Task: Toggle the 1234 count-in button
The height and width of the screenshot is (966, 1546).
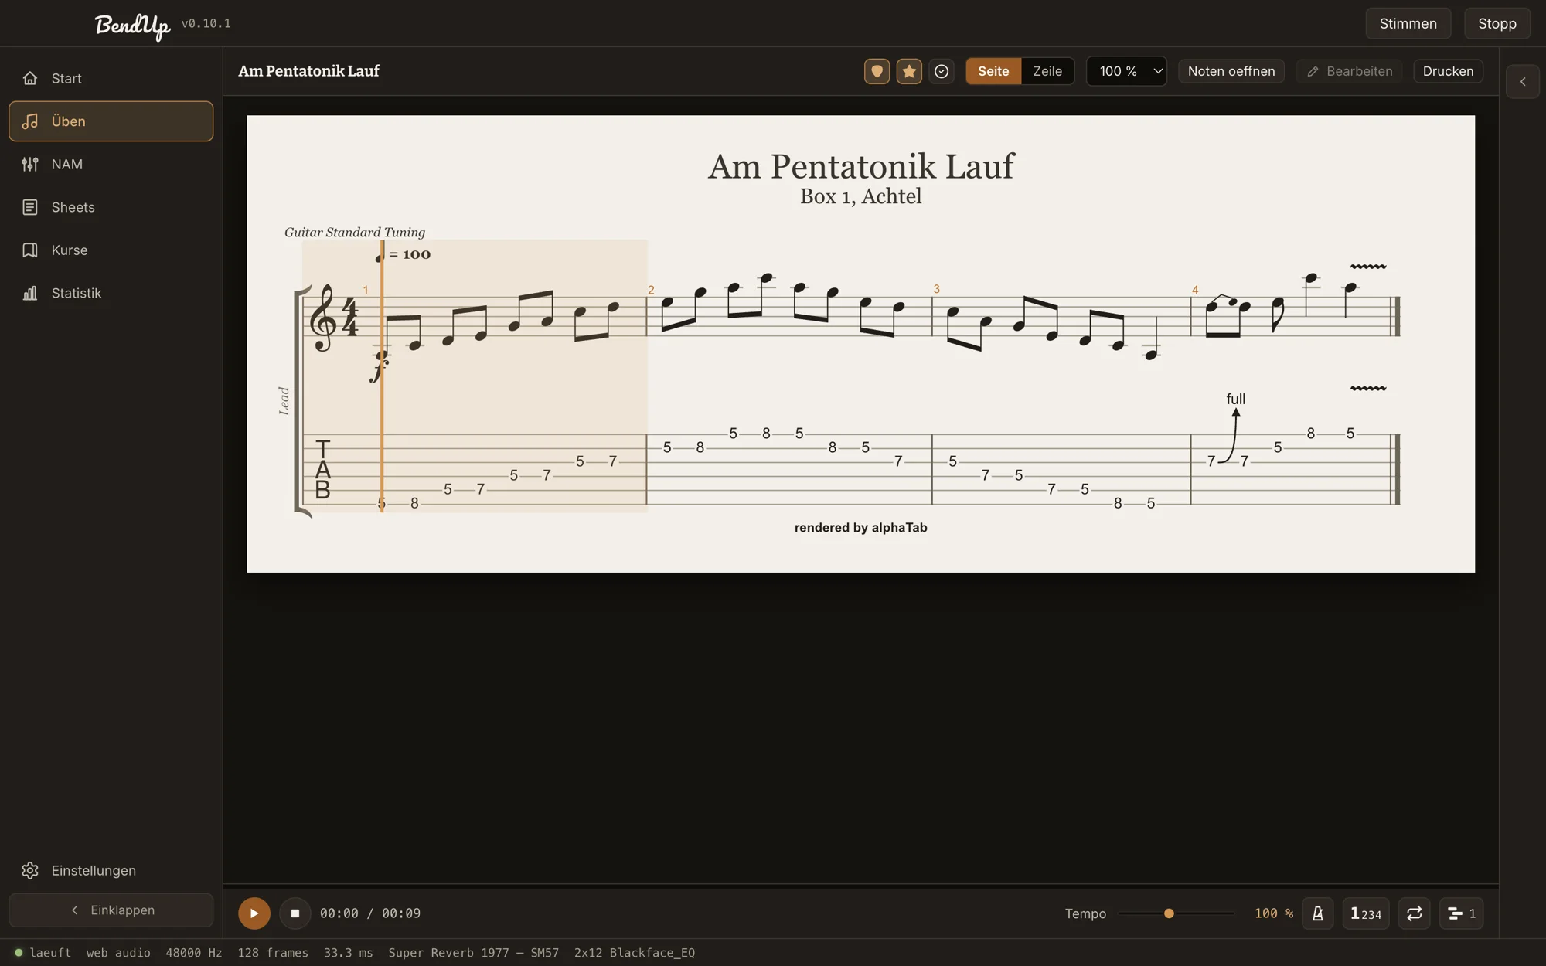Action: coord(1366,913)
